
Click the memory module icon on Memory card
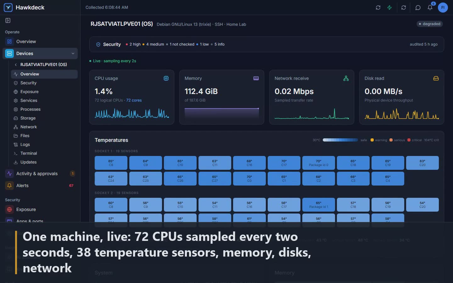tap(256, 78)
